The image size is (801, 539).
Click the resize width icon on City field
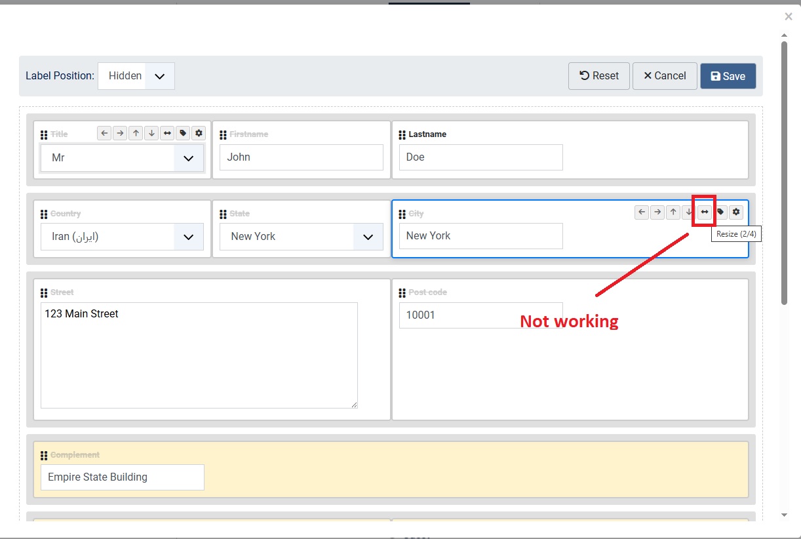pyautogui.click(x=705, y=212)
